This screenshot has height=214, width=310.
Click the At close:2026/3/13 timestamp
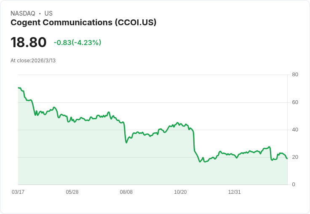click(33, 61)
